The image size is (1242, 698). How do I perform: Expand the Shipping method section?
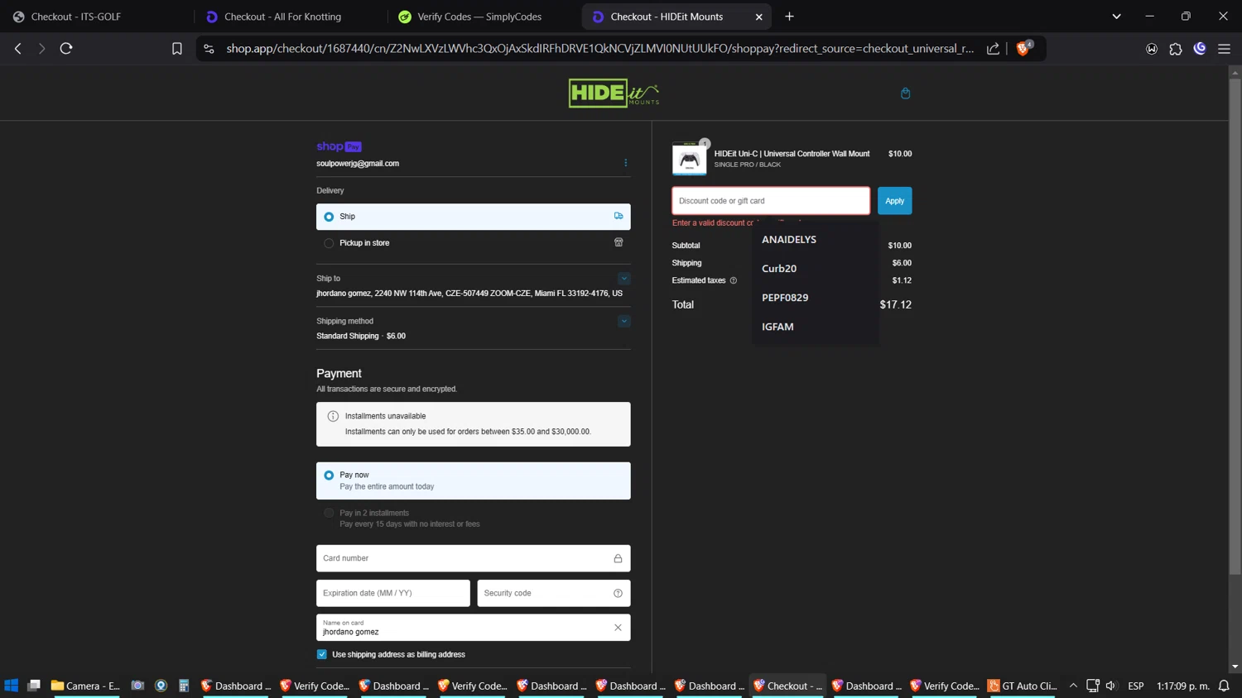click(x=623, y=321)
